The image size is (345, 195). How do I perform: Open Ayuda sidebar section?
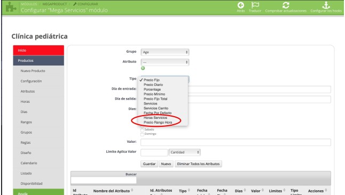click(x=38, y=192)
